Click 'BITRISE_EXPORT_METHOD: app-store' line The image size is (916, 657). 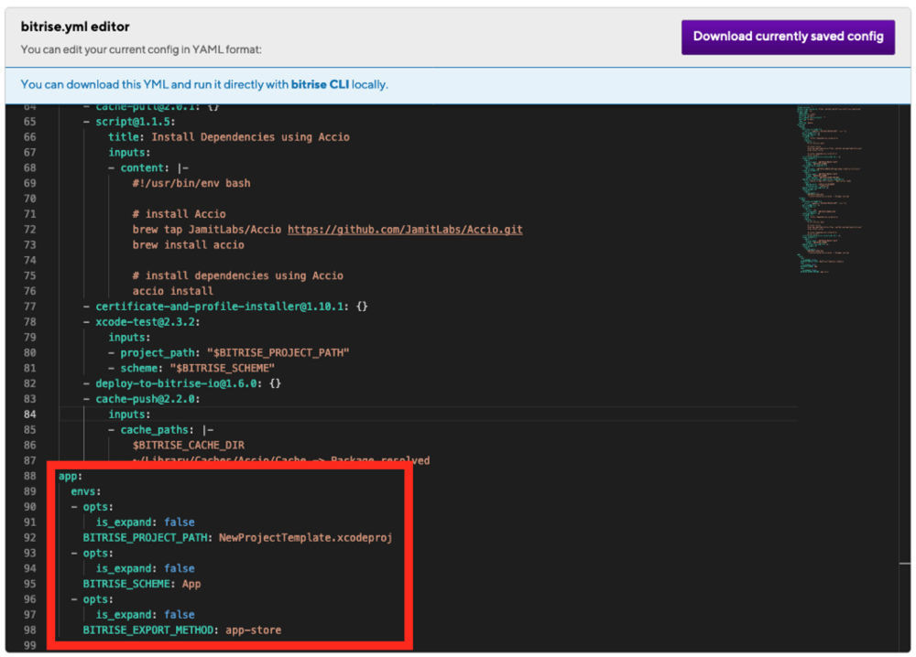[x=182, y=630]
